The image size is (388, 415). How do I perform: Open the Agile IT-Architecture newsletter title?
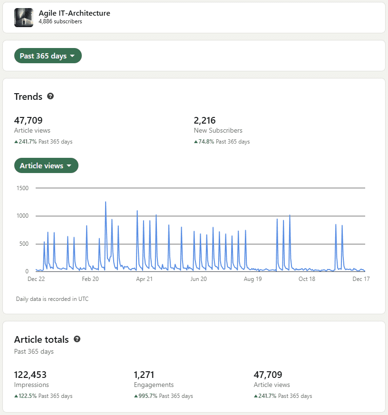coord(74,13)
